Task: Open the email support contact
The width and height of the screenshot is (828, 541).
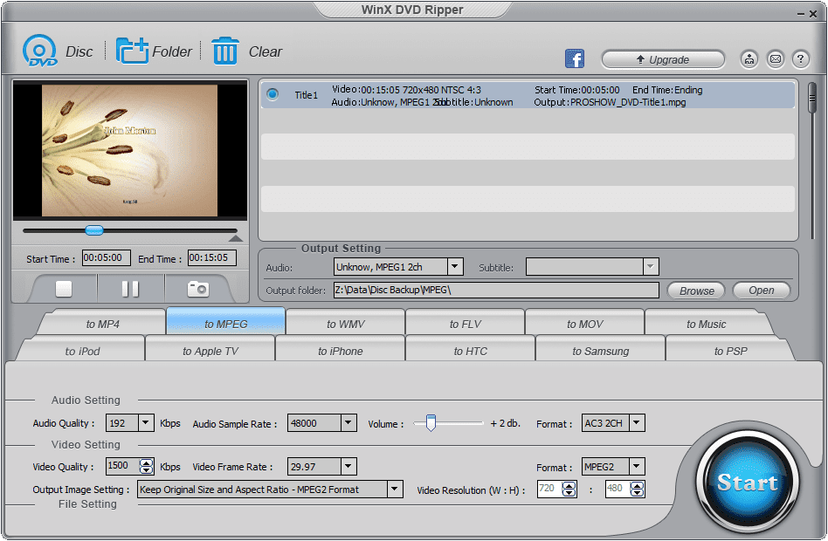Action: click(x=775, y=58)
